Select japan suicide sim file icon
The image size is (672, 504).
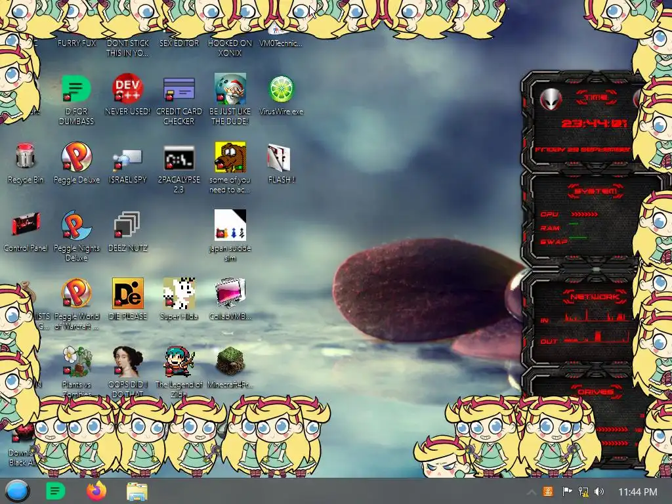[x=230, y=226]
